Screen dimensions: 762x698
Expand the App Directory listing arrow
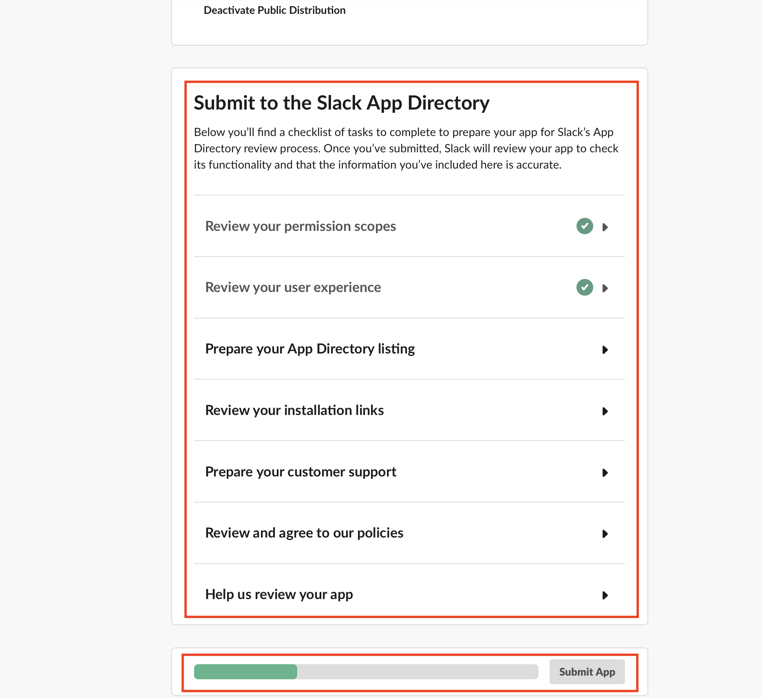[605, 350]
